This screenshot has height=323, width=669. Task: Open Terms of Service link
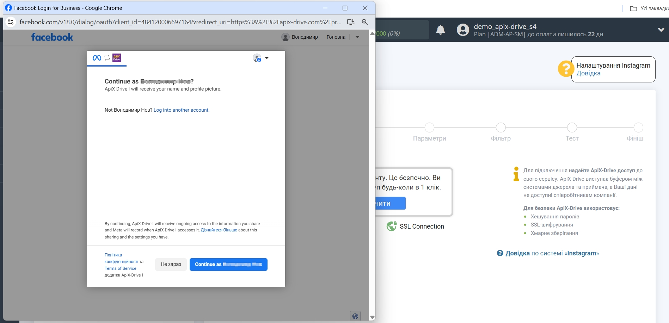[x=120, y=268]
